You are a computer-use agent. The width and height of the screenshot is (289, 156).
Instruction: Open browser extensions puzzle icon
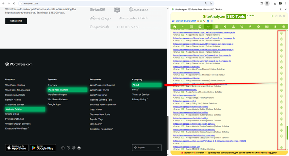(261, 3)
